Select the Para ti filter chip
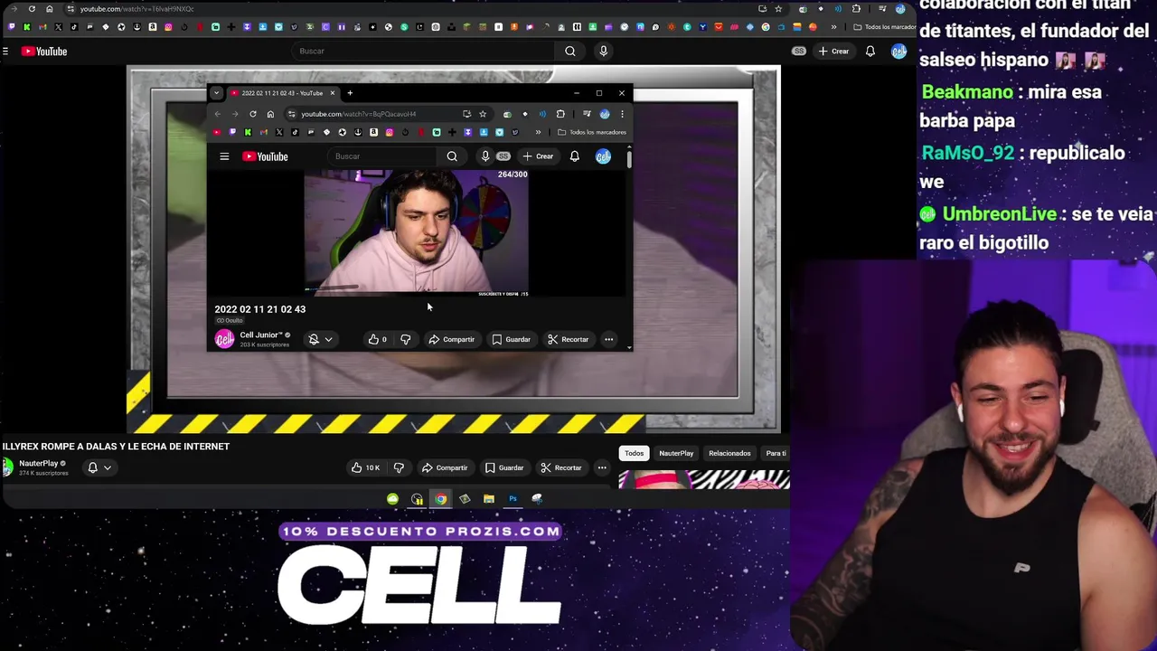 coord(776,453)
